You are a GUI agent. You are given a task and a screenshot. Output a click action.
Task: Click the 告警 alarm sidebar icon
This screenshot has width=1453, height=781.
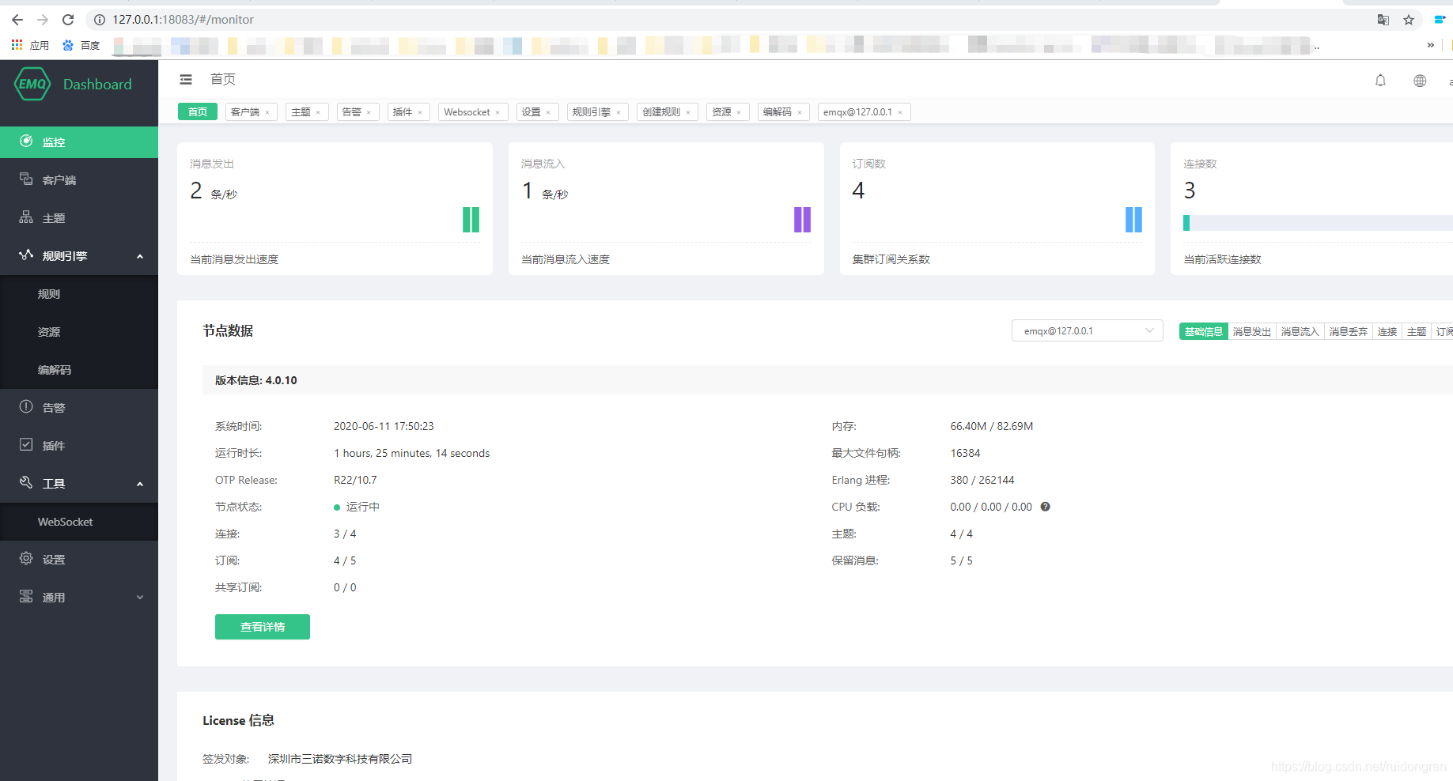(x=26, y=406)
